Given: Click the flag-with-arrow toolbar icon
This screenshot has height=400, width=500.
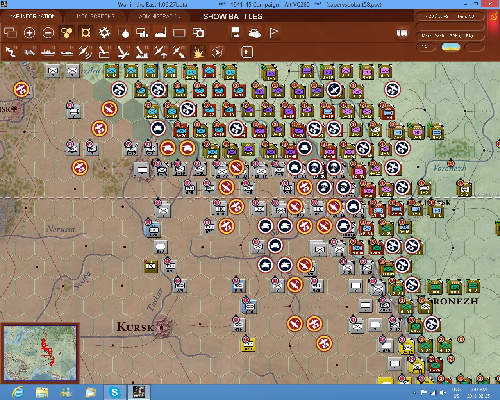Looking at the screenshot, I should (236, 32).
